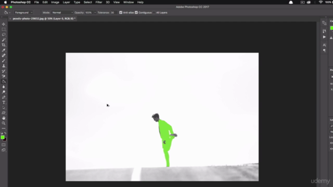Screen dimensions: 333x187
Task: Open the Apple menu
Action: point(5,2)
